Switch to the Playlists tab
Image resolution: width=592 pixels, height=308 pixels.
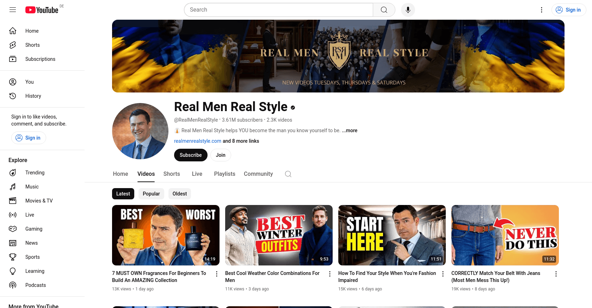pyautogui.click(x=224, y=174)
